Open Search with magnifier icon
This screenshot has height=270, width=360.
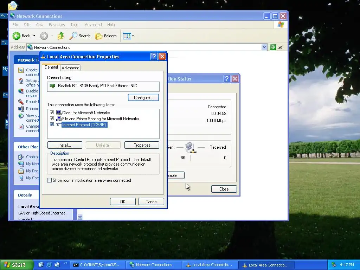(x=80, y=36)
